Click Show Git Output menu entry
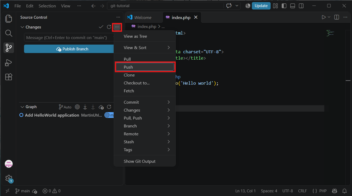The width and height of the screenshot is (352, 196). coord(145,161)
